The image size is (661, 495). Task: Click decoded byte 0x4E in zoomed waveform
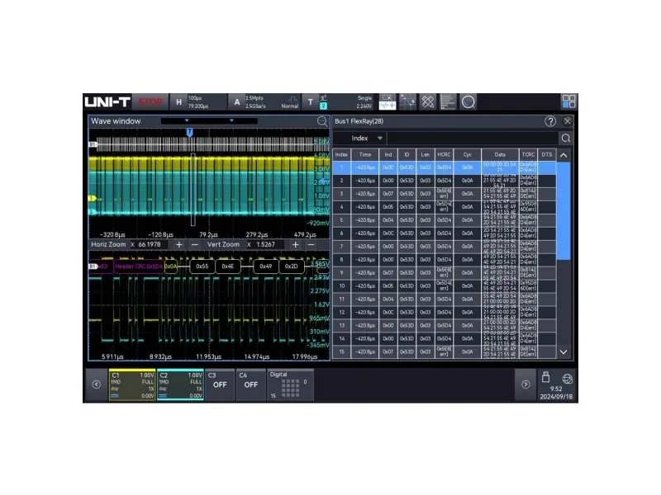click(x=228, y=266)
